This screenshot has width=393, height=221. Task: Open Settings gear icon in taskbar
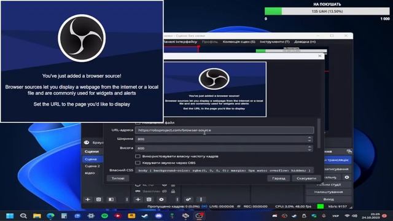[91, 215]
